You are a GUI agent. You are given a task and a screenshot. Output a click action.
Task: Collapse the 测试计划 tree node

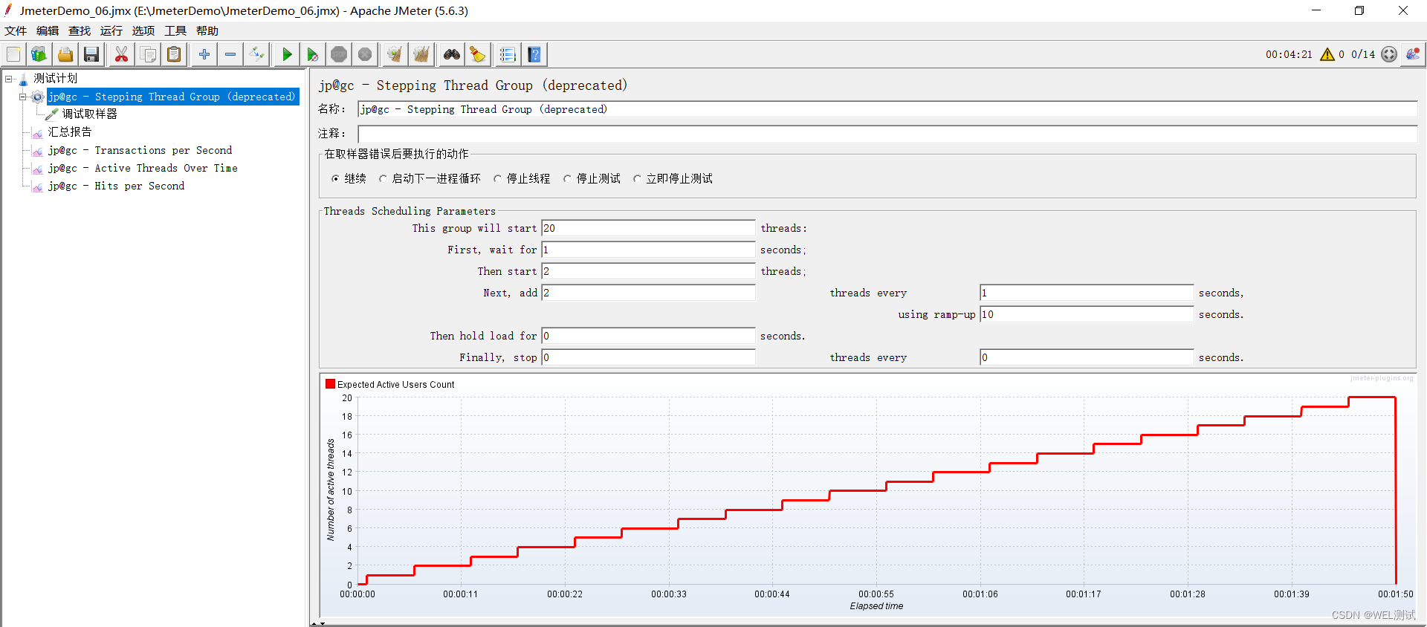click(9, 78)
